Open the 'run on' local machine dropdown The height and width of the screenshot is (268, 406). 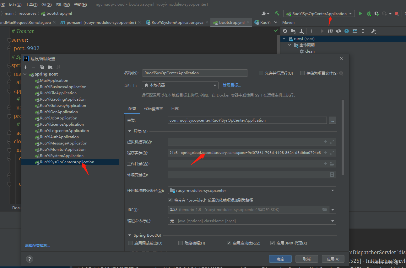coord(180,85)
